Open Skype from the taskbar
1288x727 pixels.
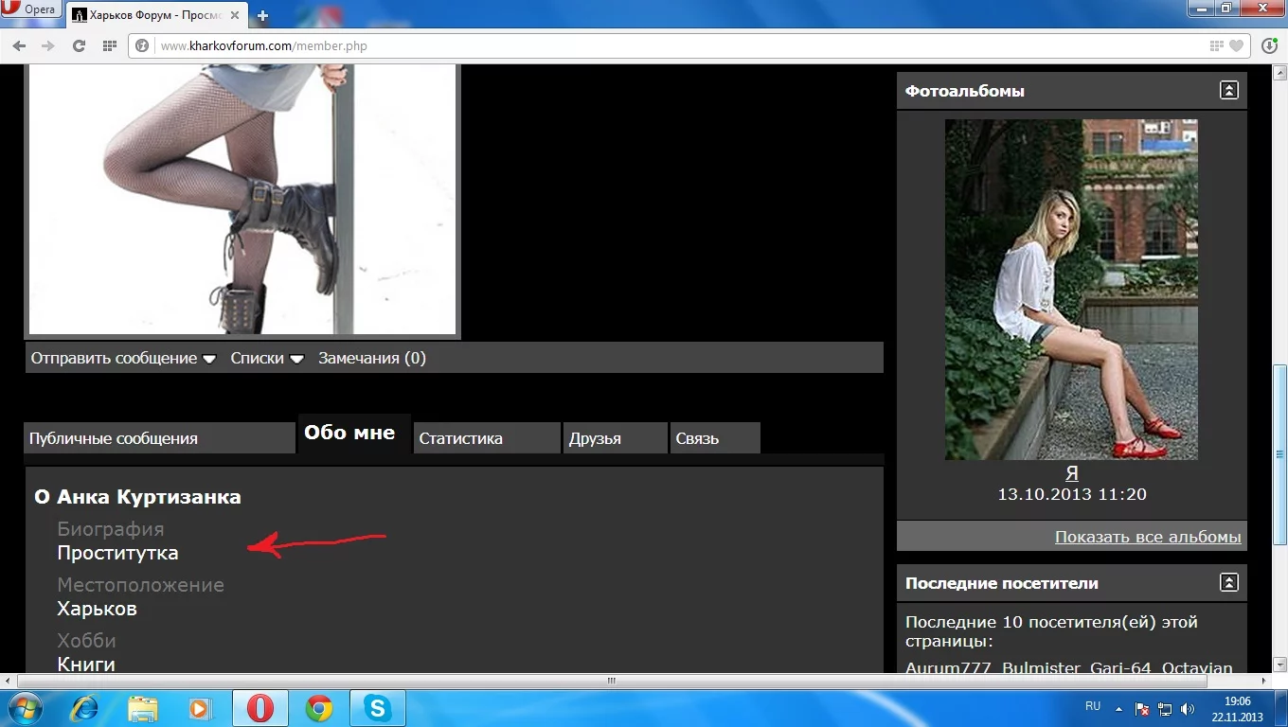[x=378, y=709]
